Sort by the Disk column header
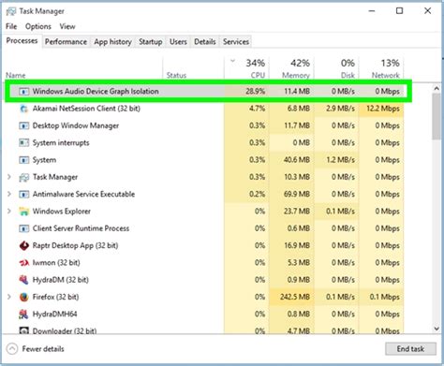The height and width of the screenshot is (366, 444). pyautogui.click(x=336, y=68)
